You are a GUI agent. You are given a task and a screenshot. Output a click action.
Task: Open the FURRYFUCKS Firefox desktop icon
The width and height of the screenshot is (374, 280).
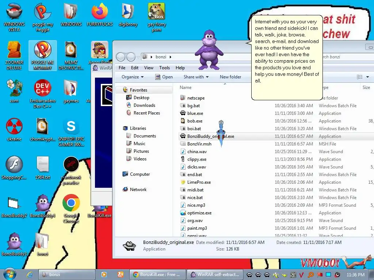pos(99,15)
